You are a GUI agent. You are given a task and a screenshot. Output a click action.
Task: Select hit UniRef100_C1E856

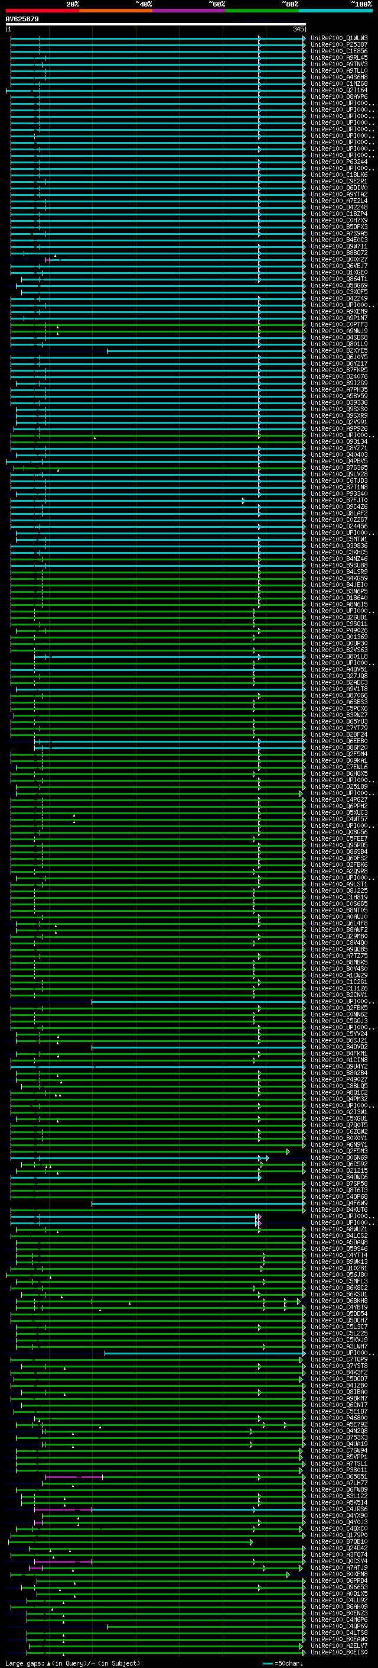click(339, 51)
